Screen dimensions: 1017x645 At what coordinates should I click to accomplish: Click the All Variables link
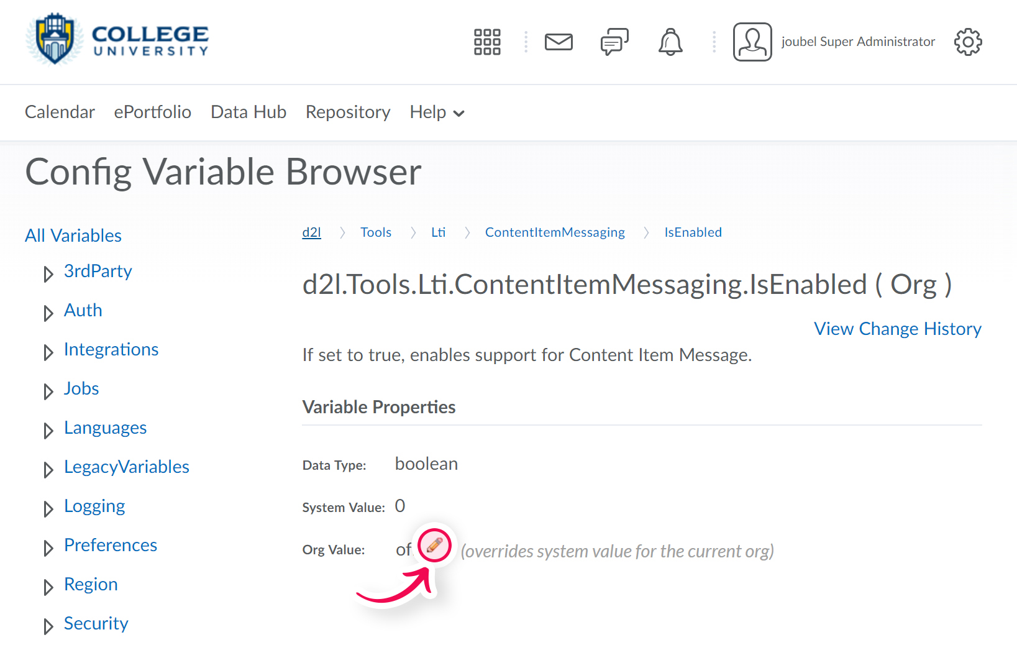pos(73,236)
